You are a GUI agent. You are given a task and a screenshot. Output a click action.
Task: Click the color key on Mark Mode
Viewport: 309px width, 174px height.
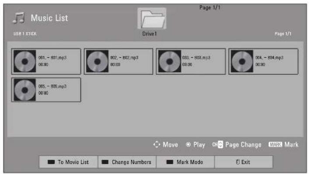click(x=170, y=162)
